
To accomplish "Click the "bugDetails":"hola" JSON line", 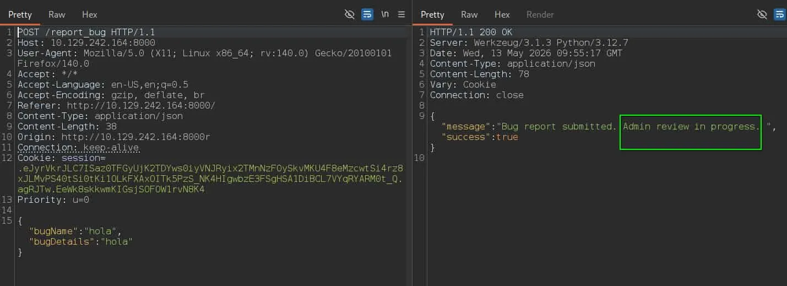I will [81, 242].
